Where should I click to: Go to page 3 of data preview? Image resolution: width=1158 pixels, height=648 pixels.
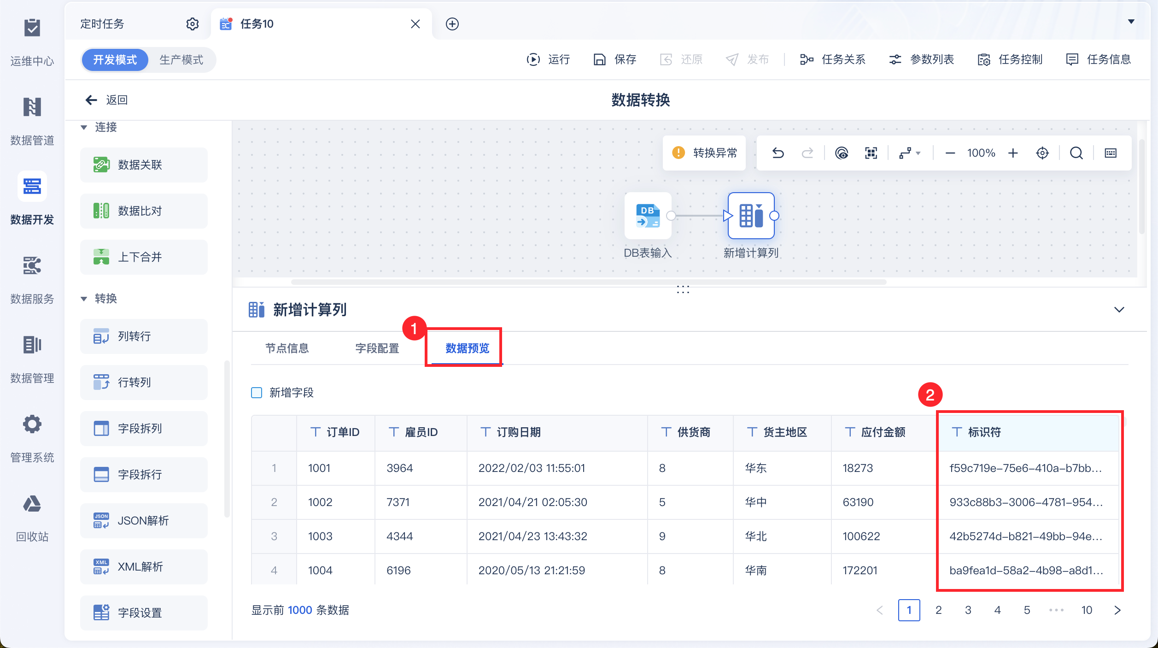click(x=968, y=610)
